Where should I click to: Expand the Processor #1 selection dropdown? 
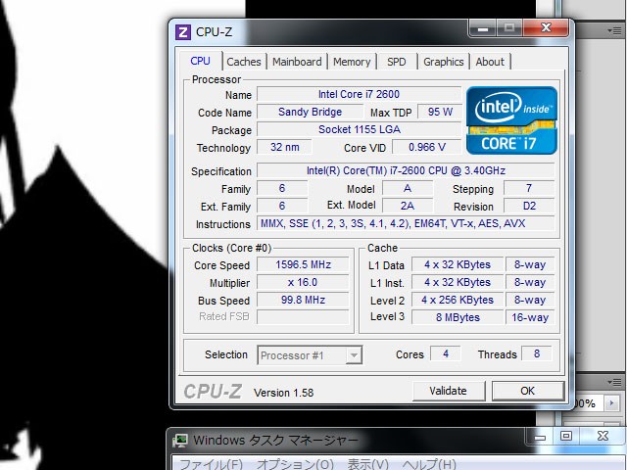(354, 354)
